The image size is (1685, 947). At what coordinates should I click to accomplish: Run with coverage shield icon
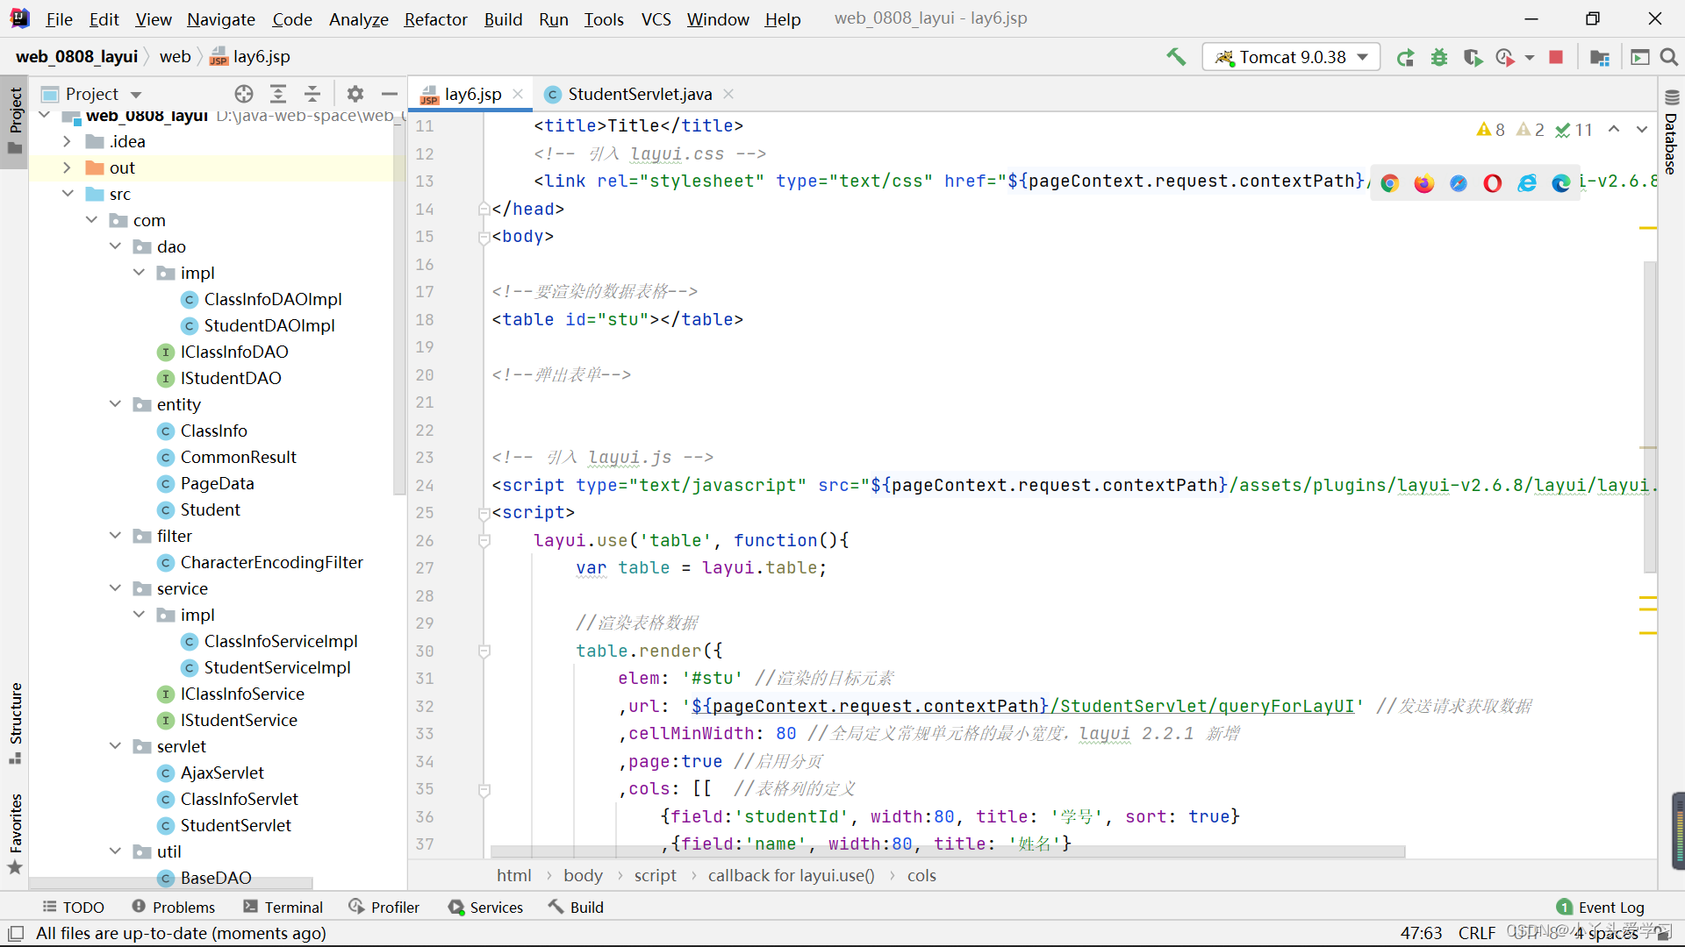tap(1473, 58)
